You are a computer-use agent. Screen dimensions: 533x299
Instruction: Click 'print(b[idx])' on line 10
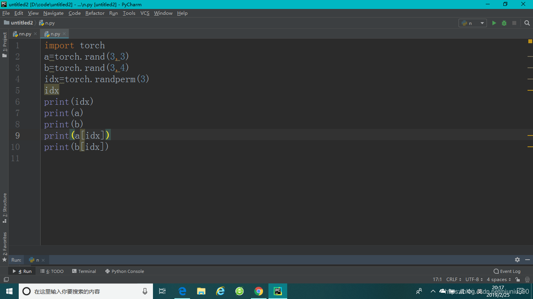(76, 147)
